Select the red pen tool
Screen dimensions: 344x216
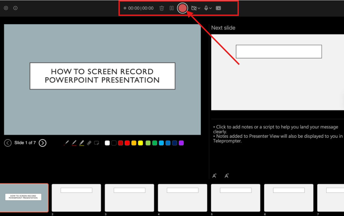(x=74, y=143)
